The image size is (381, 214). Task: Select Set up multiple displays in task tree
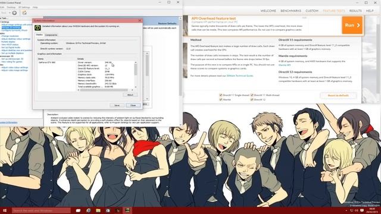tap(13, 53)
